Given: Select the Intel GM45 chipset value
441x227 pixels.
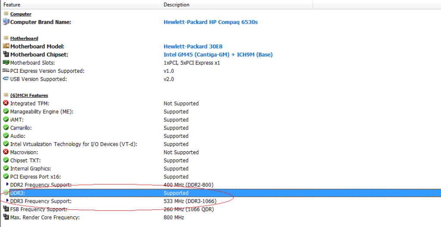Looking at the screenshot, I should [x=218, y=55].
